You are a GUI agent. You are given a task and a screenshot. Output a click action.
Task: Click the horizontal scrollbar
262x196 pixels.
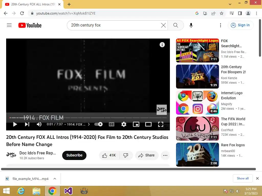128,169
